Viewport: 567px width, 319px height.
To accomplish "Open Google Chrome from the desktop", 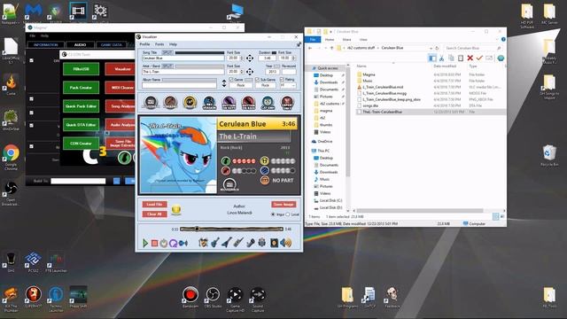I will (11, 157).
